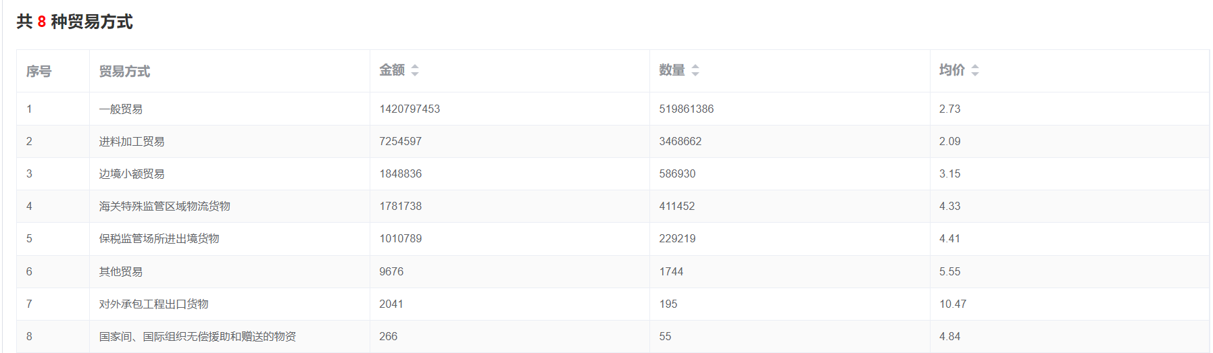The height and width of the screenshot is (353, 1213).
Task: Click quantity value 229219
Action: click(677, 238)
